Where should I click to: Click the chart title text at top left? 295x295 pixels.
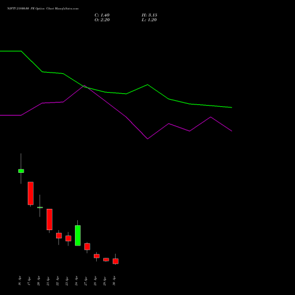coord(42,9)
